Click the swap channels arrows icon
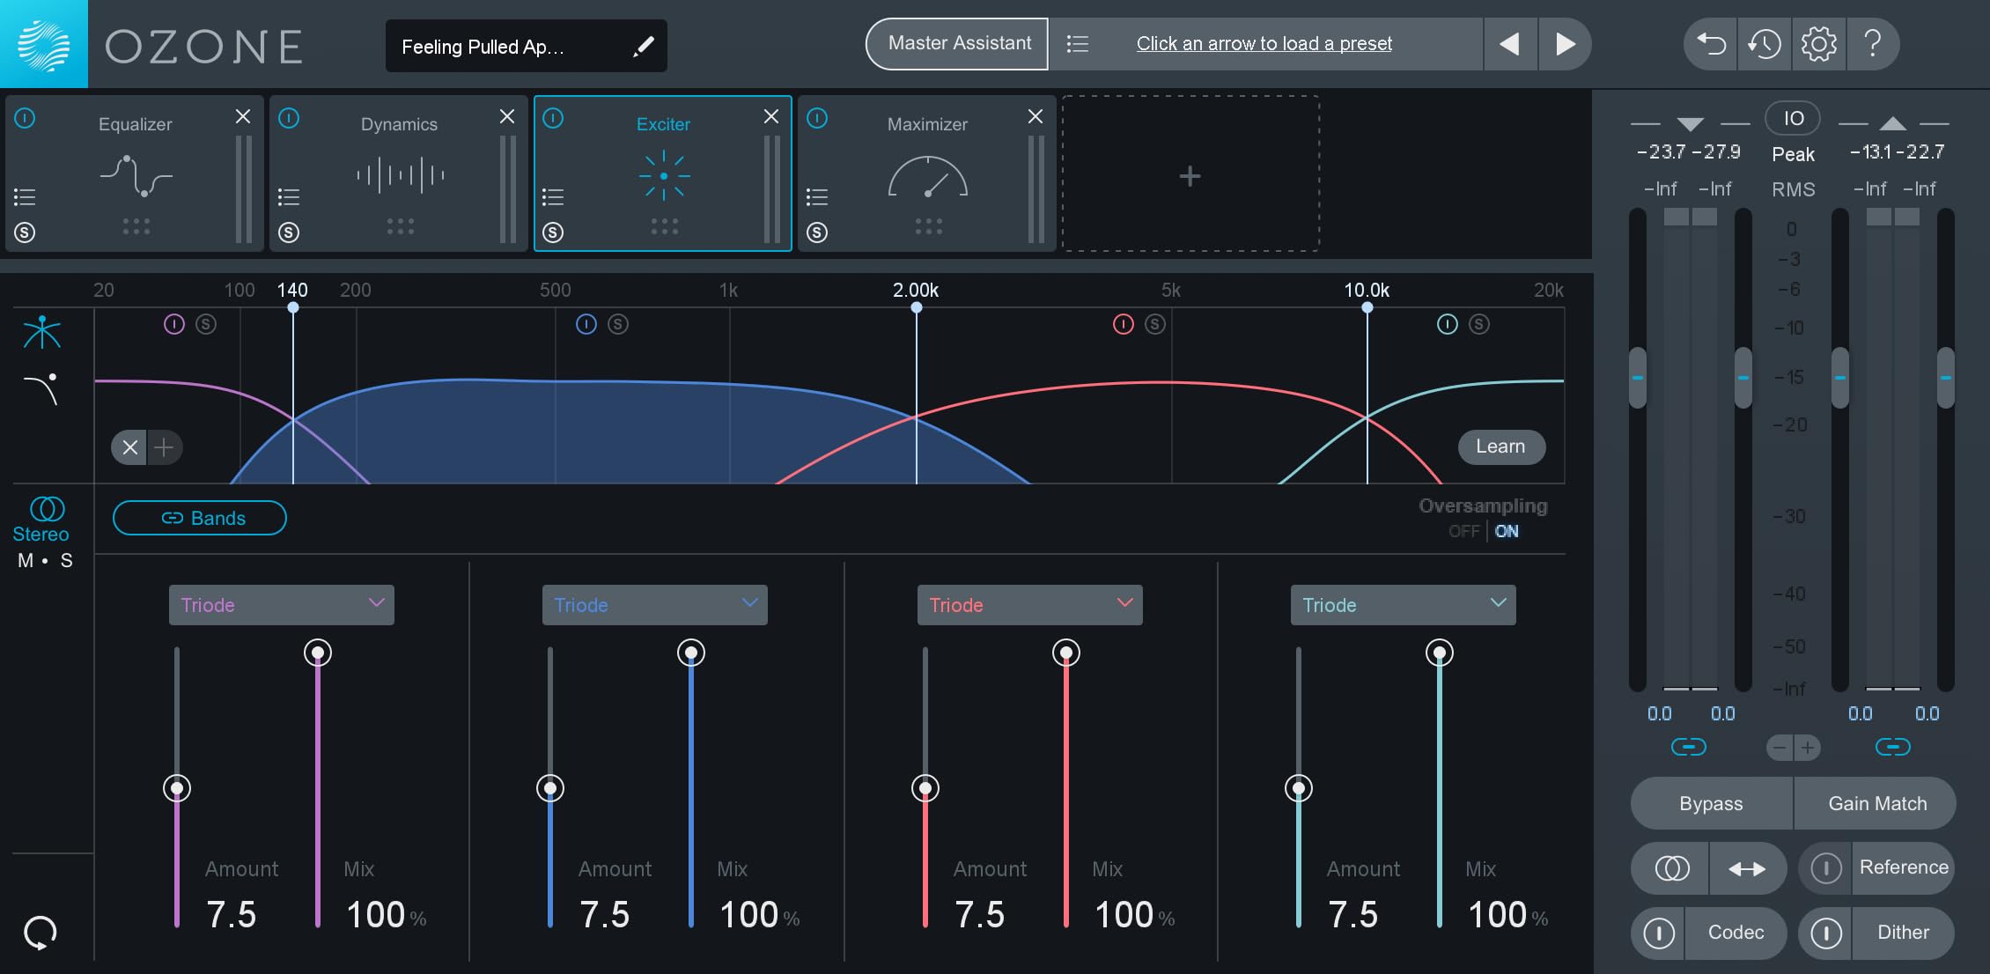This screenshot has width=1990, height=974. [1747, 869]
